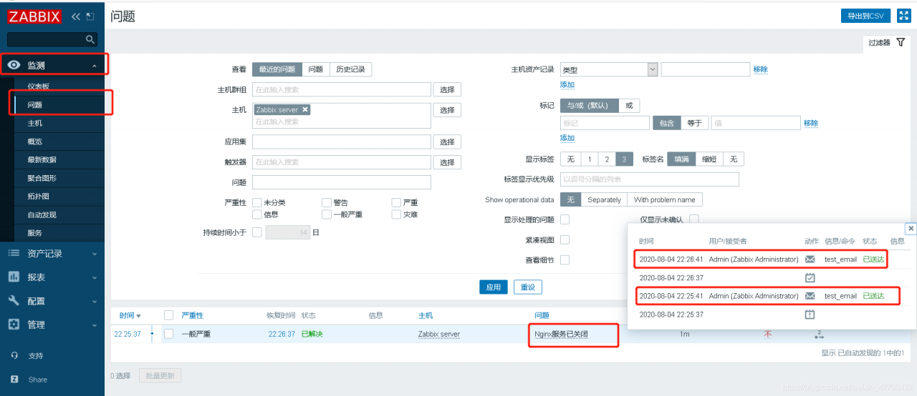The width and height of the screenshot is (917, 396).
Task: Click the Nginx服务已关闭 problem link
Action: click(x=561, y=334)
